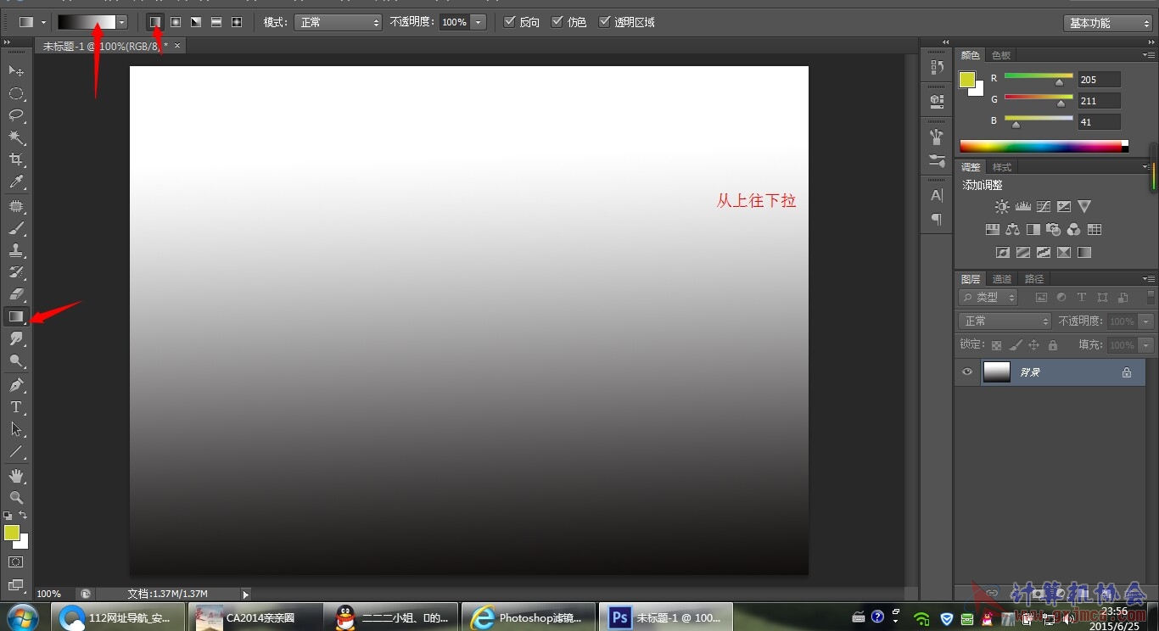The image size is (1159, 631).
Task: Select the Hand tool
Action: pyautogui.click(x=15, y=476)
